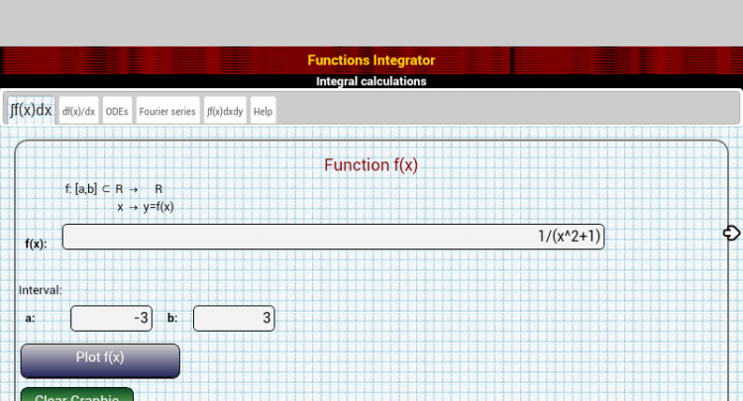Open the Help tab
The image size is (743, 401).
pyautogui.click(x=263, y=112)
